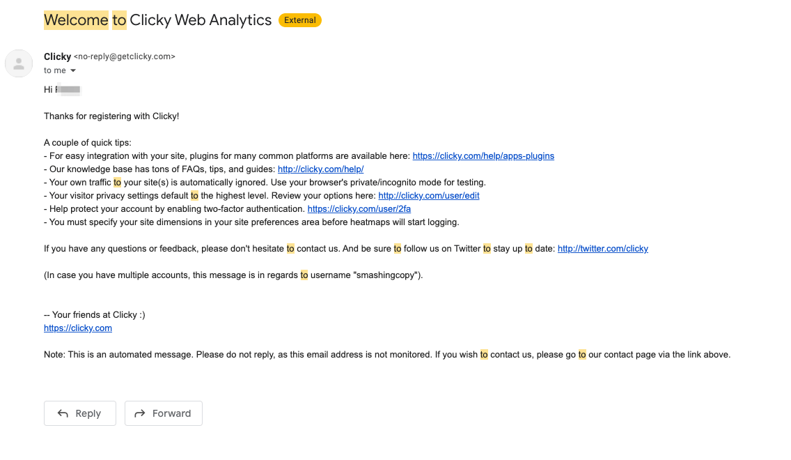Open the https://clicky.com signature link

(x=78, y=328)
